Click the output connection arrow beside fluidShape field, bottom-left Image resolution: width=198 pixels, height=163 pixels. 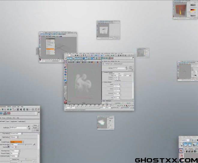click(29, 129)
